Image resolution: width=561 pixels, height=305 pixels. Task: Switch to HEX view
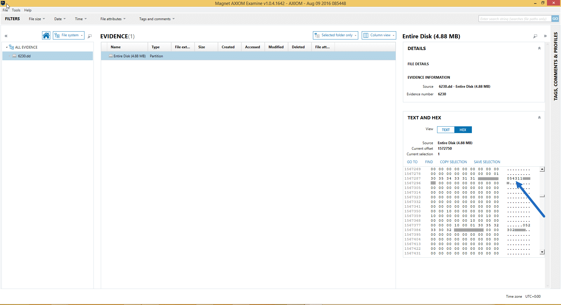(463, 130)
